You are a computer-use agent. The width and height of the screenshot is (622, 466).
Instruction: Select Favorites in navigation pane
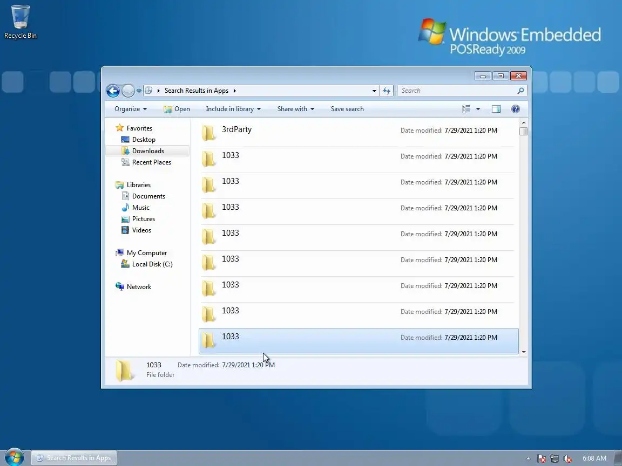coord(139,128)
